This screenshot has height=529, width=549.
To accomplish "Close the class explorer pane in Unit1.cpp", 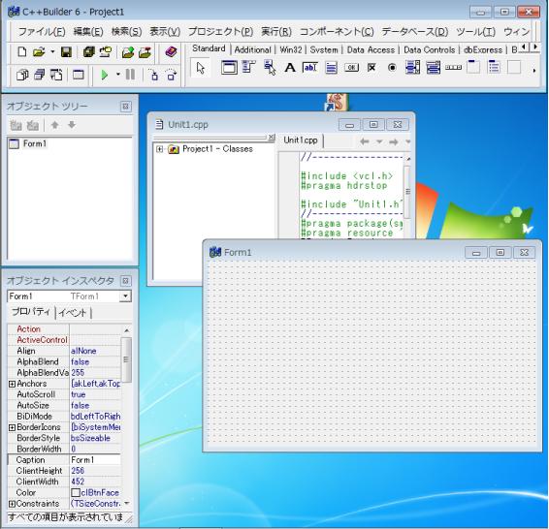I will tap(271, 137).
